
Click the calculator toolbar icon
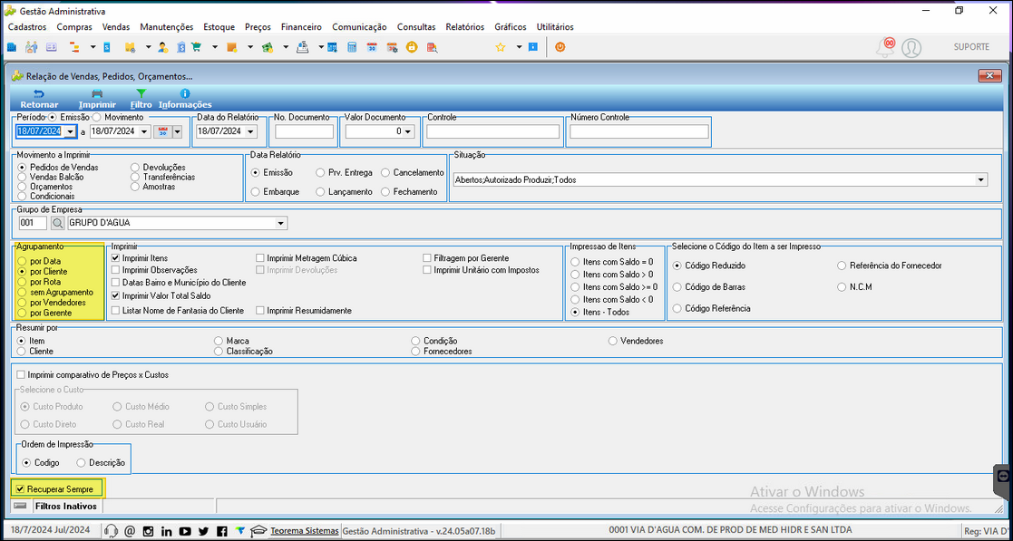pos(352,47)
